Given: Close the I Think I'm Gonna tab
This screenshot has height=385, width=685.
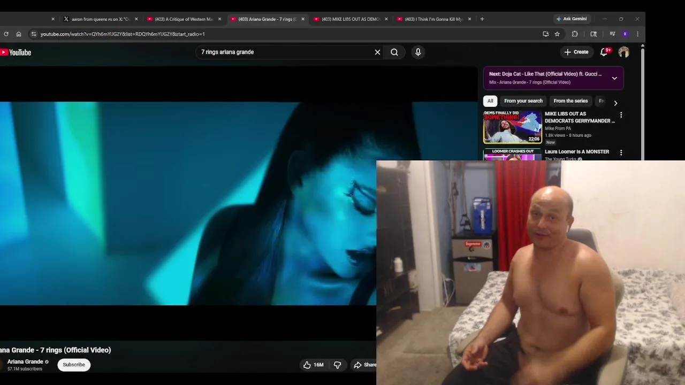Looking at the screenshot, I should [x=470, y=19].
